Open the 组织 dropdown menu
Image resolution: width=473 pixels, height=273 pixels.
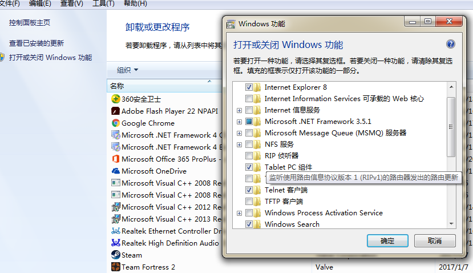pyautogui.click(x=127, y=70)
